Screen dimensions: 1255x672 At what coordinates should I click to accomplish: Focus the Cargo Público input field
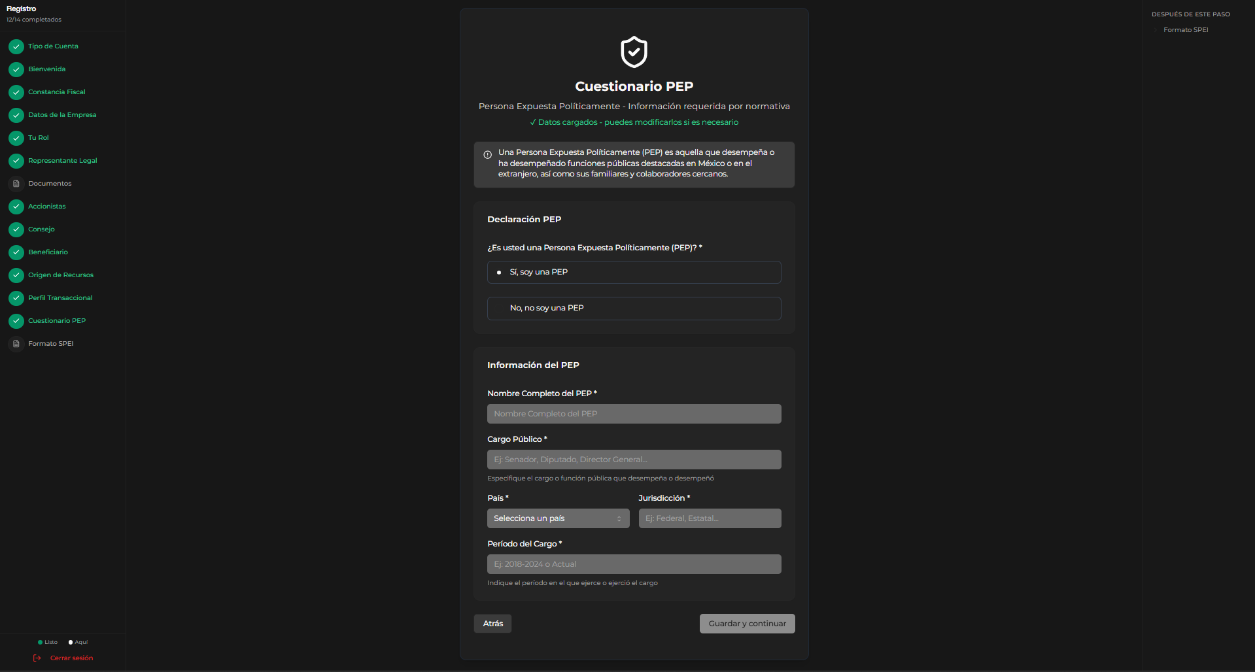point(634,460)
